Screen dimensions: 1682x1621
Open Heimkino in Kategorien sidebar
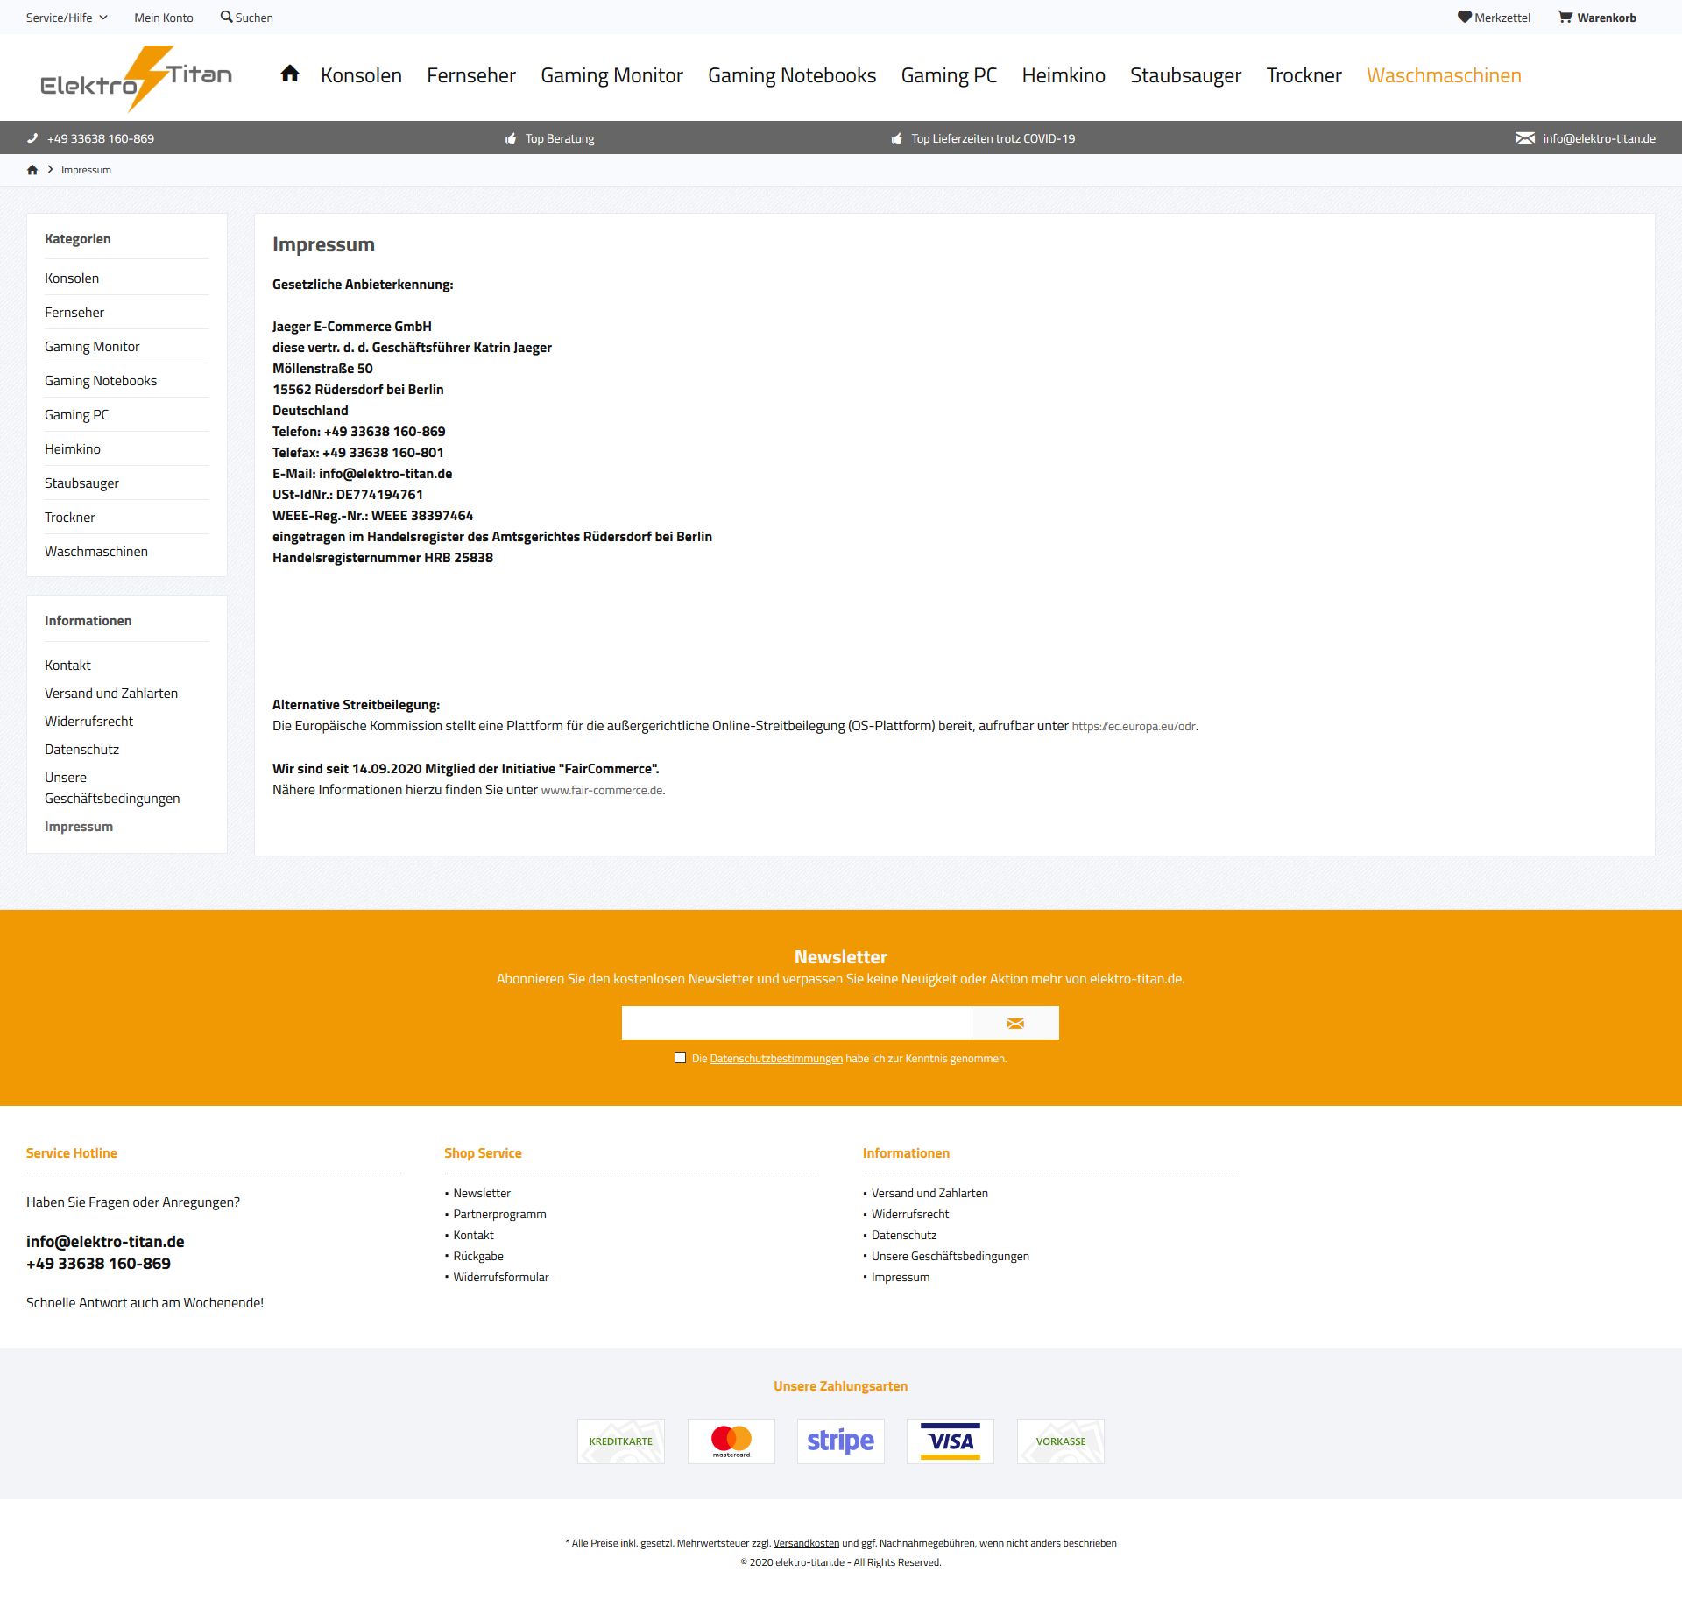coord(73,449)
